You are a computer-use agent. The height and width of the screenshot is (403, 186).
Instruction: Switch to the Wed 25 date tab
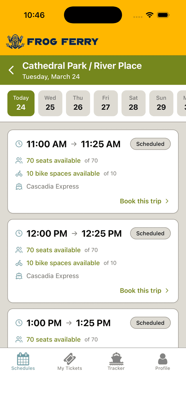coord(50,103)
